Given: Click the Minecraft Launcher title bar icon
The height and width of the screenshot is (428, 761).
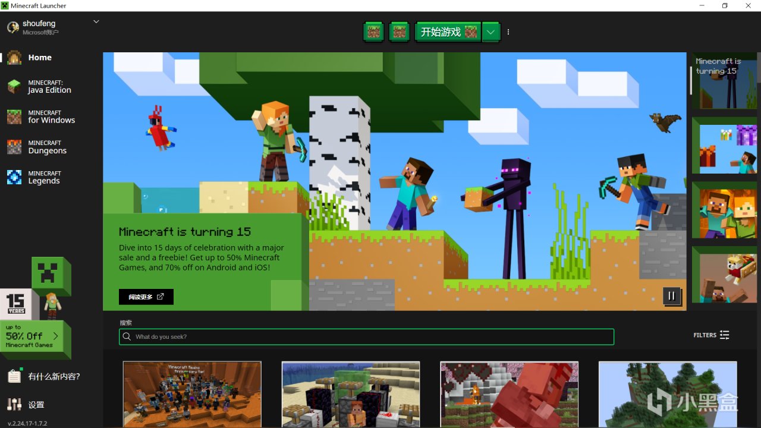Looking at the screenshot, I should pos(5,5).
